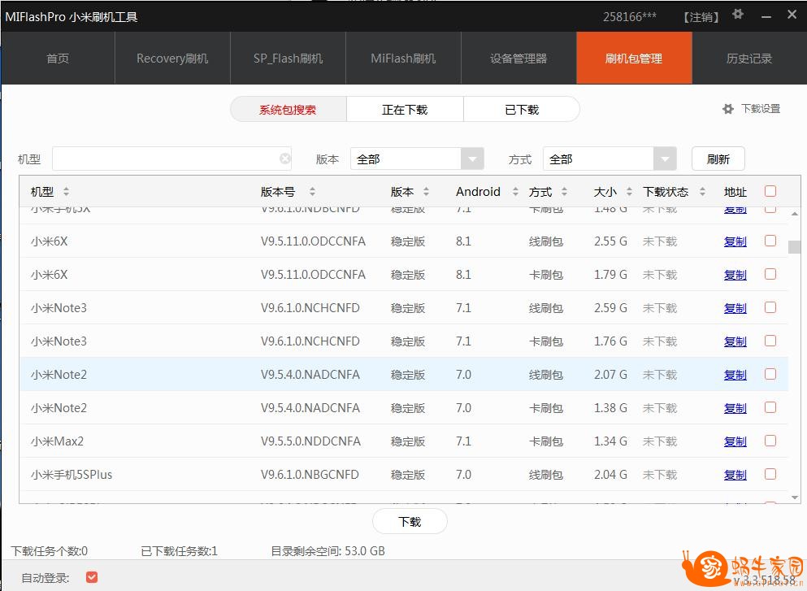Click the 刷新 refresh button

coord(718,159)
